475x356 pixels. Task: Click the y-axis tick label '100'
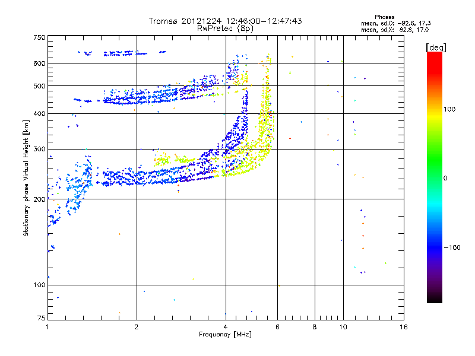click(39, 285)
